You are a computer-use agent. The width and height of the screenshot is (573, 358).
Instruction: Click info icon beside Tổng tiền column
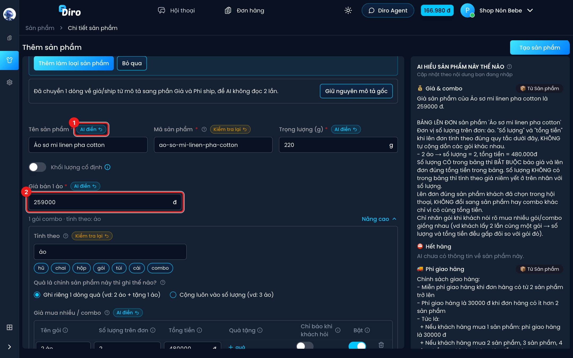pyautogui.click(x=199, y=330)
